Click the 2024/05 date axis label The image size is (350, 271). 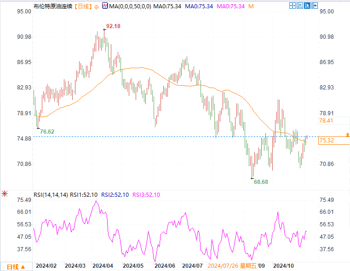pyautogui.click(x=133, y=266)
